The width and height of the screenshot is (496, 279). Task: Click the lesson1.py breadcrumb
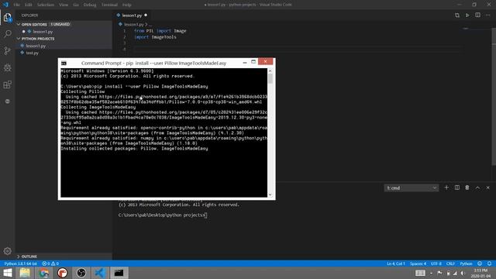pos(133,24)
